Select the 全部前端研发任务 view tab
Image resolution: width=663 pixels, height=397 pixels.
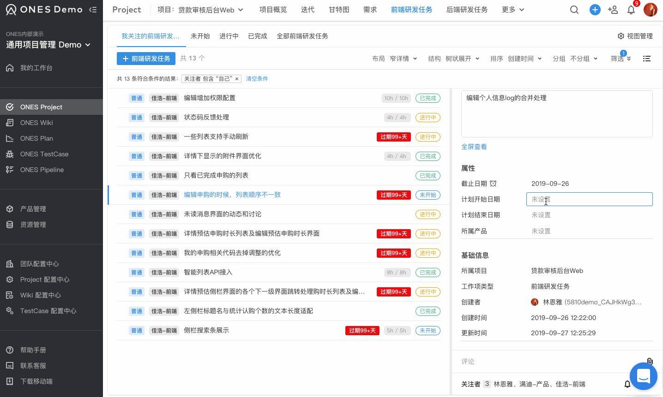302,36
